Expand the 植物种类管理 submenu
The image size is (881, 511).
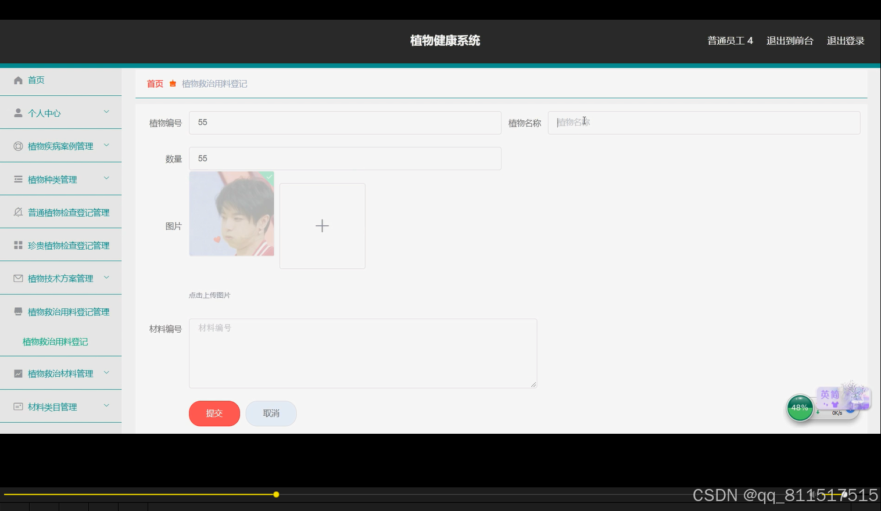106,178
